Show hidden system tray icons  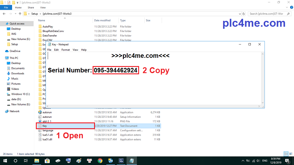(x=243, y=161)
